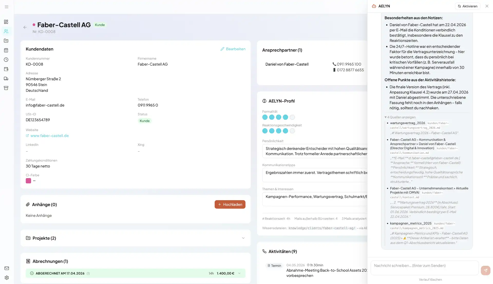
Task: Click the AELYN robot icon in panel header
Action: click(374, 6)
